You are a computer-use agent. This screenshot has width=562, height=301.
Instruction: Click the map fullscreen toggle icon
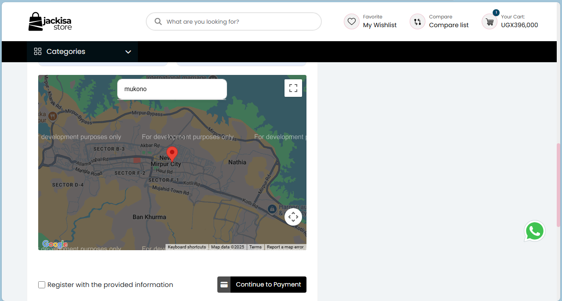pos(293,88)
